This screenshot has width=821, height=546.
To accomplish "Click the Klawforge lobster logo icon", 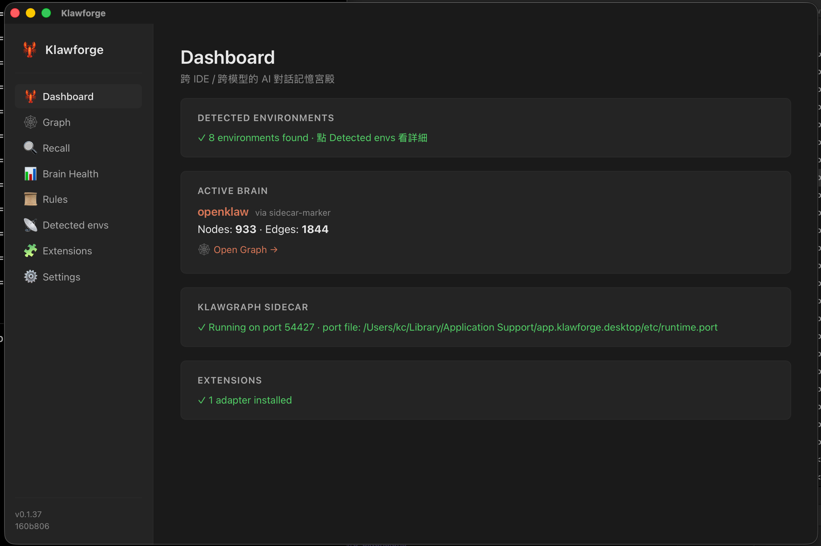I will pos(30,50).
